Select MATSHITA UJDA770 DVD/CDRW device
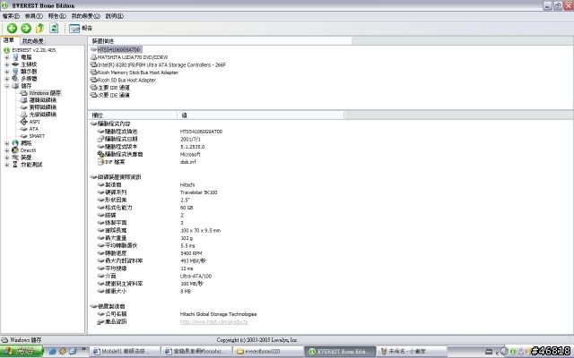Viewport: 574px width, 358px height. [133, 57]
